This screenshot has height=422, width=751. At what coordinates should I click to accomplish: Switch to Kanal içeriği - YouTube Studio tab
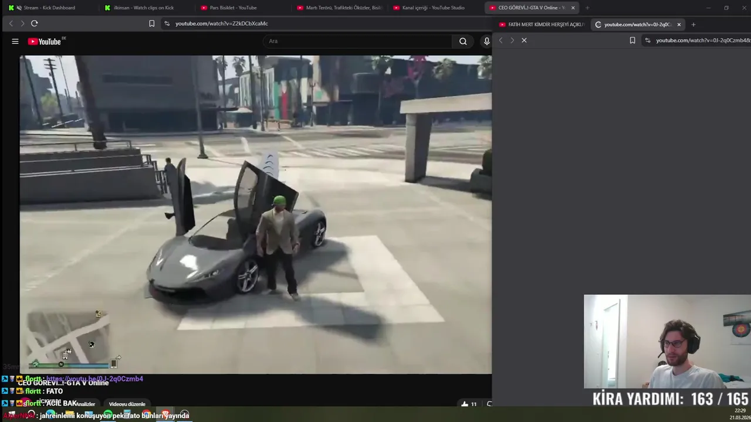coord(433,8)
